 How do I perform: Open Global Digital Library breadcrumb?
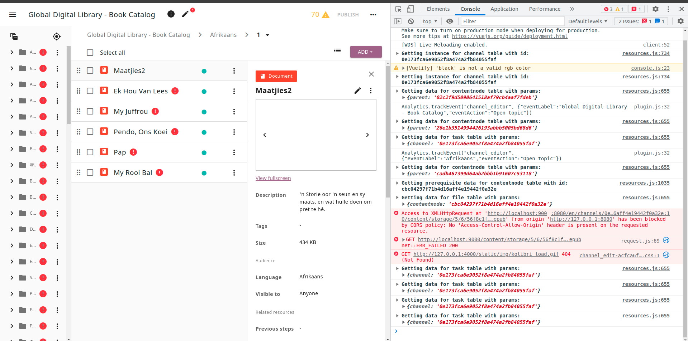[x=138, y=35]
